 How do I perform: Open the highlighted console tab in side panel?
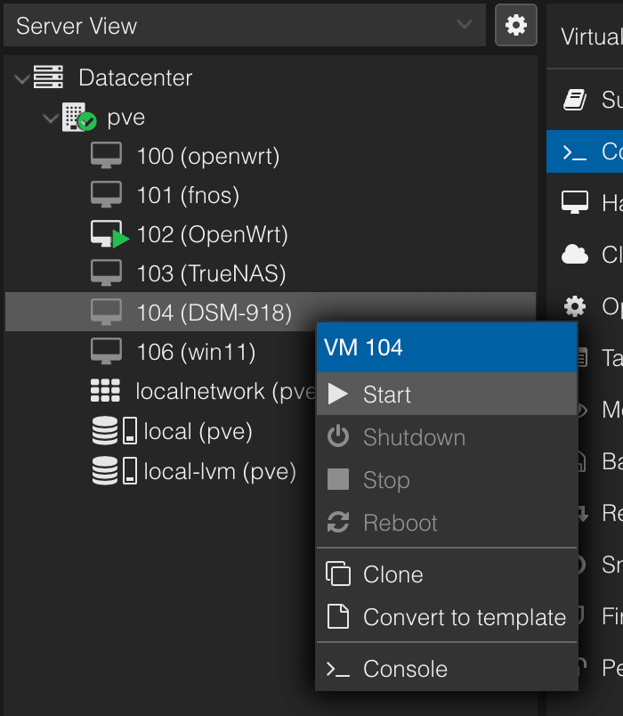point(587,151)
